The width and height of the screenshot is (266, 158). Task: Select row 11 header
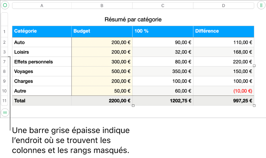tap(5, 101)
